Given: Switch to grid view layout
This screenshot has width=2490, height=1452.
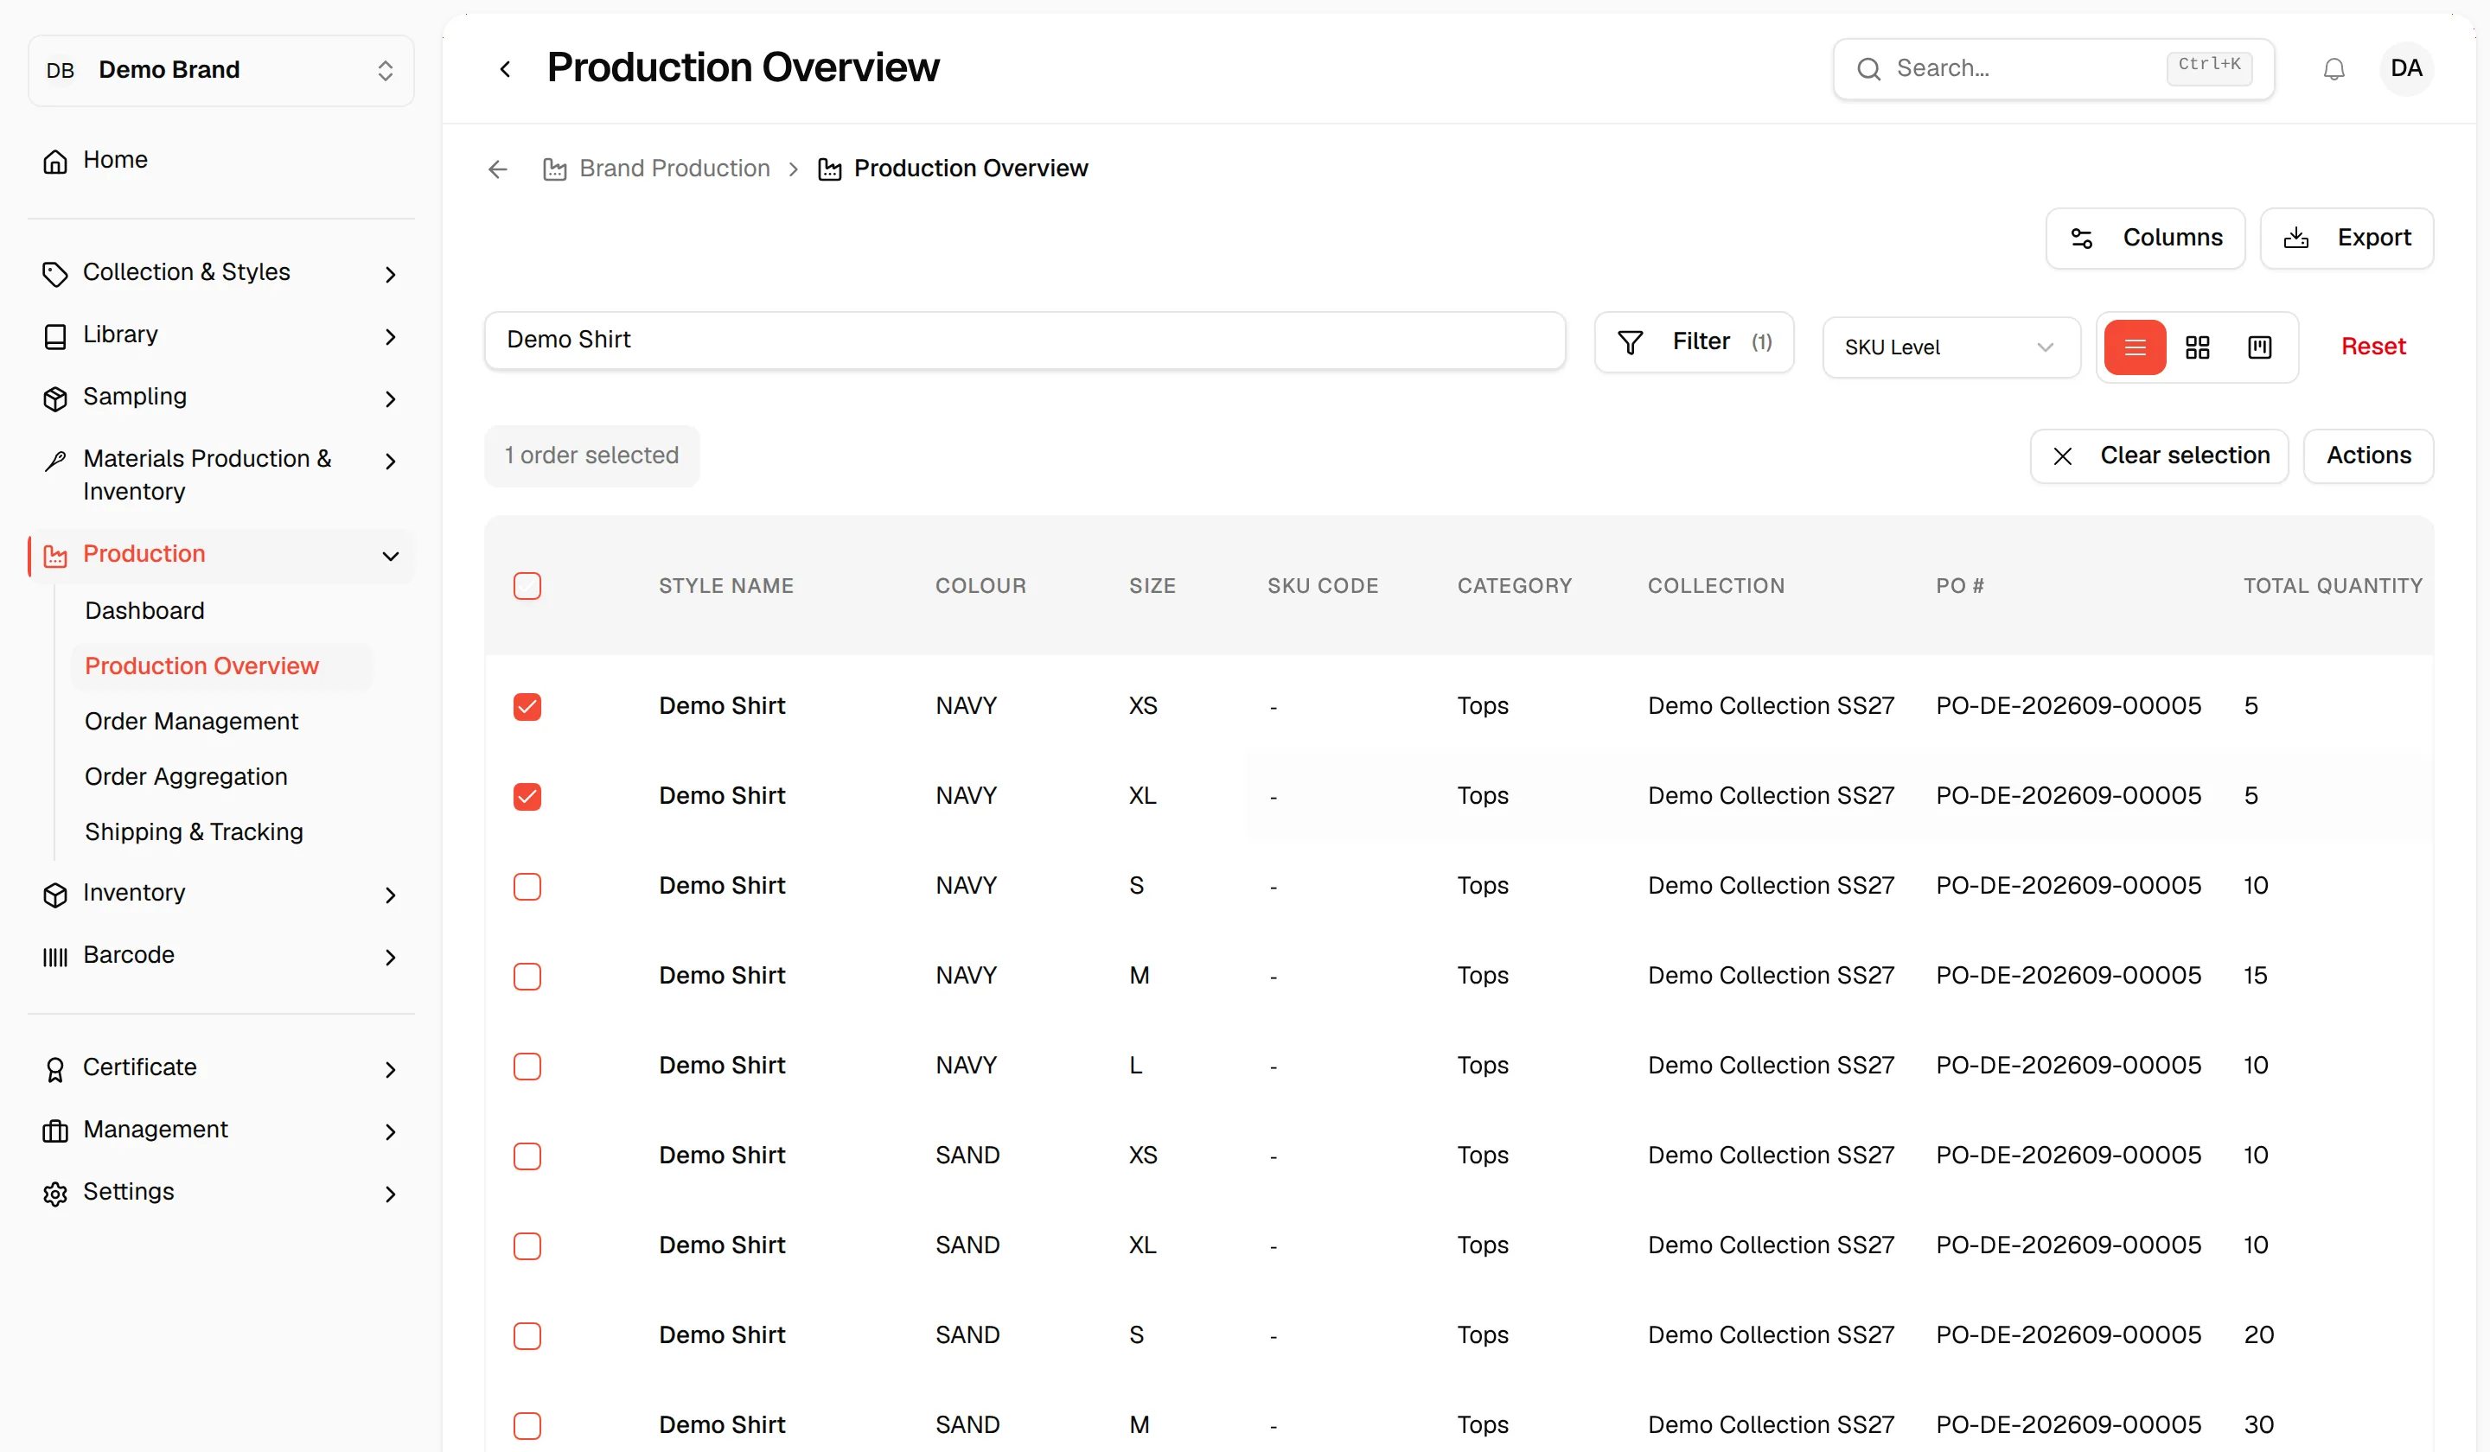Looking at the screenshot, I should coord(2197,347).
